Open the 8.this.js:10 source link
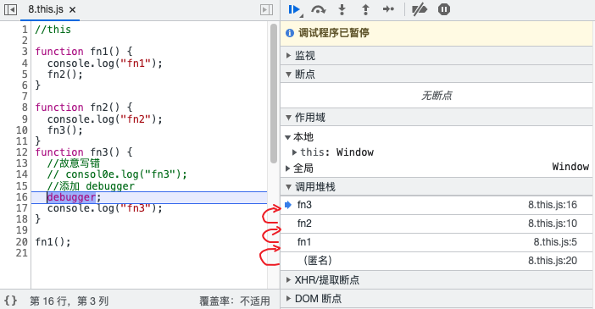 [553, 223]
